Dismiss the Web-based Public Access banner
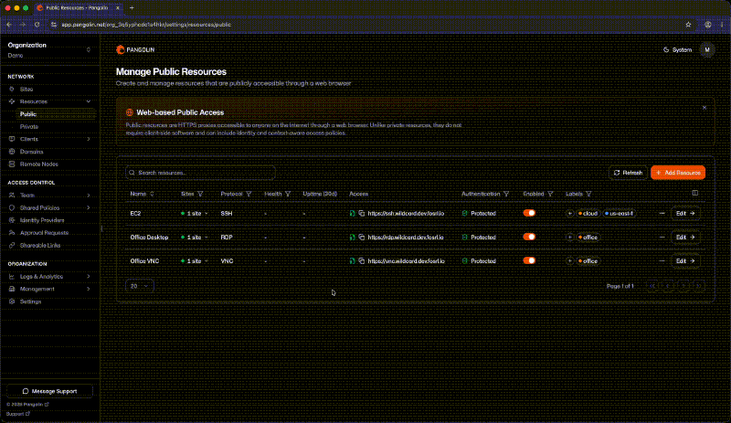Screen dimensions: 731x423 click(704, 108)
